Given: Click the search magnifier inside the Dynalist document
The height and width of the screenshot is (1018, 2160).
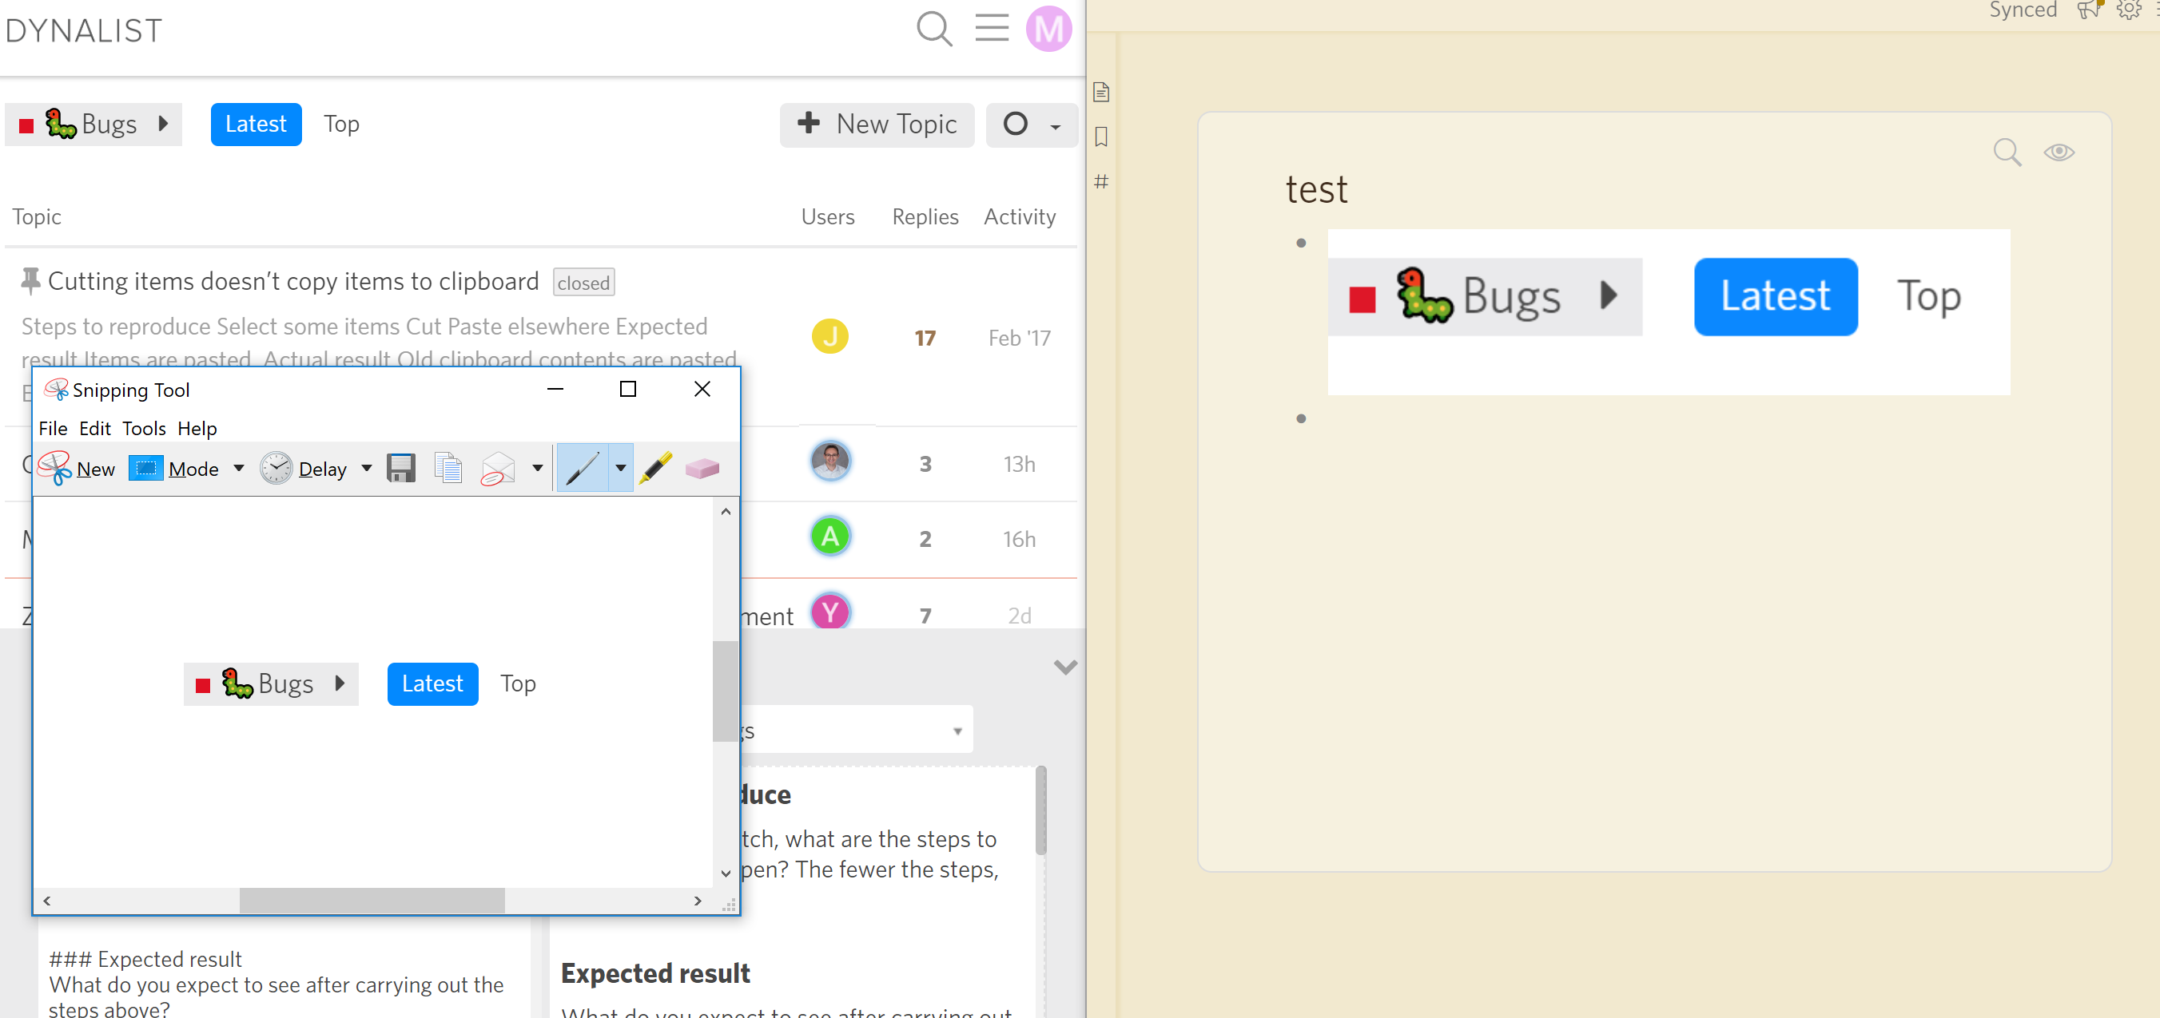Looking at the screenshot, I should 2007,153.
